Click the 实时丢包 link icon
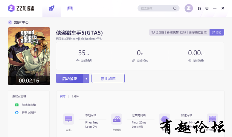This screenshot has width=232, height=137. (134, 61)
